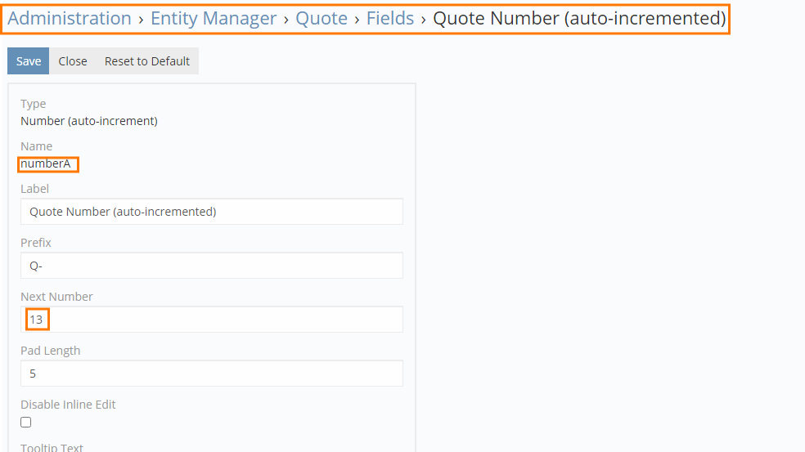The image size is (805, 452).
Task: Click the Pad Length input showing 5
Action: click(x=211, y=374)
